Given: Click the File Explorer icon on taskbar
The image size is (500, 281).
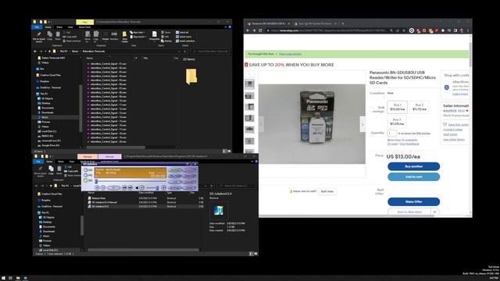Looking at the screenshot, I should pos(18,278).
